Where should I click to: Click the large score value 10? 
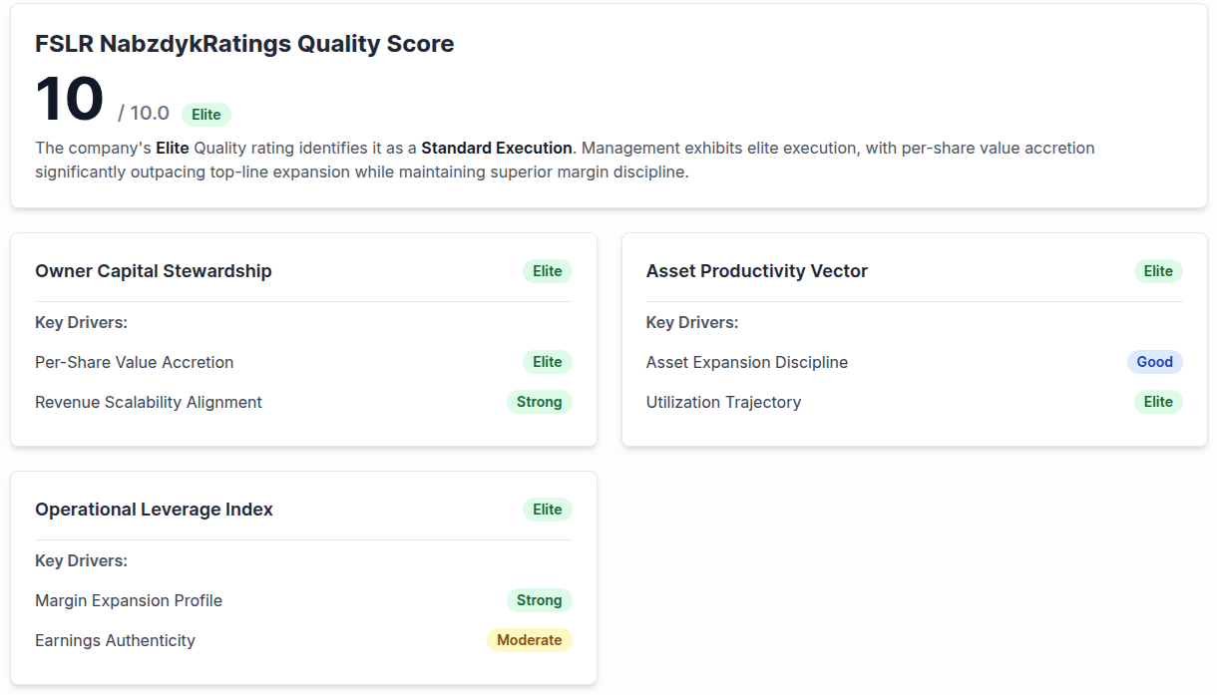point(68,97)
